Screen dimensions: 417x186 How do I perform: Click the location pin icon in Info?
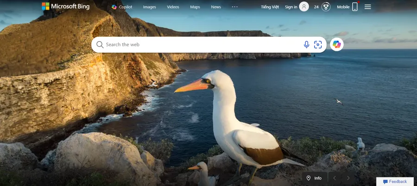309,178
